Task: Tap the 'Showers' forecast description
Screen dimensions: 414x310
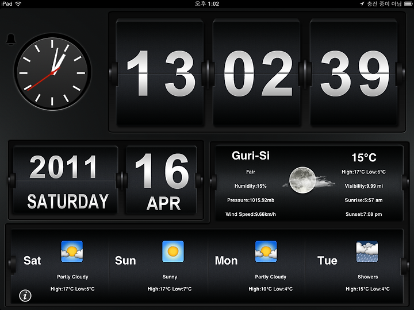Action: click(x=367, y=277)
